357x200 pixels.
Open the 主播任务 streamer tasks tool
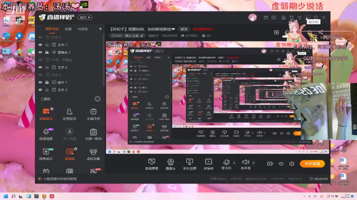click(93, 114)
